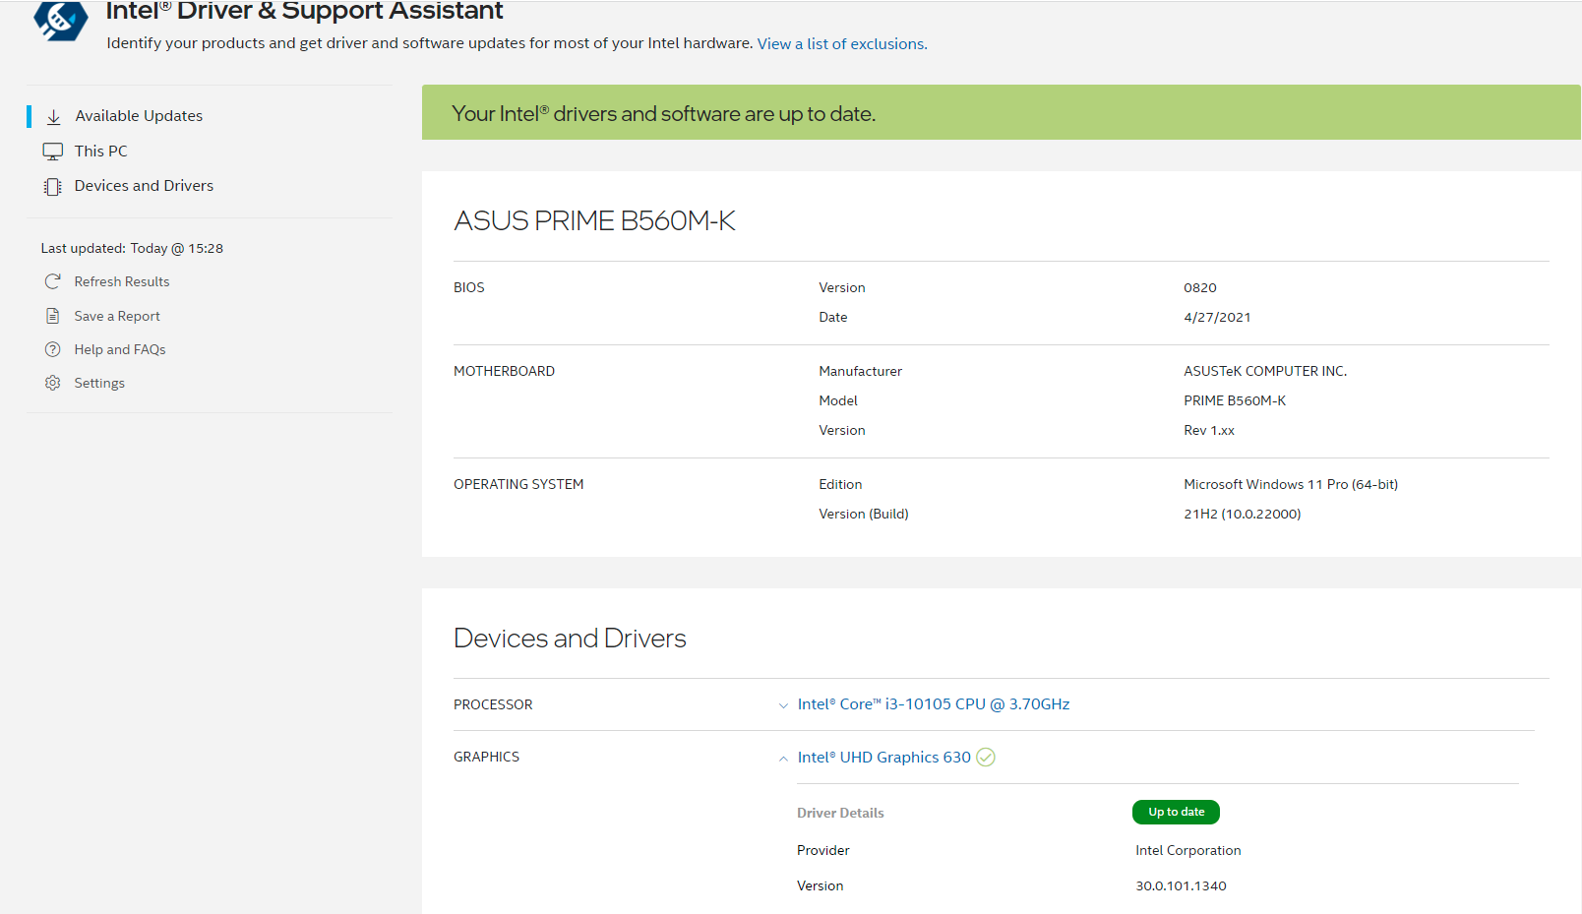This screenshot has height=914, width=1582.
Task: Click Save a Report
Action: tap(117, 316)
